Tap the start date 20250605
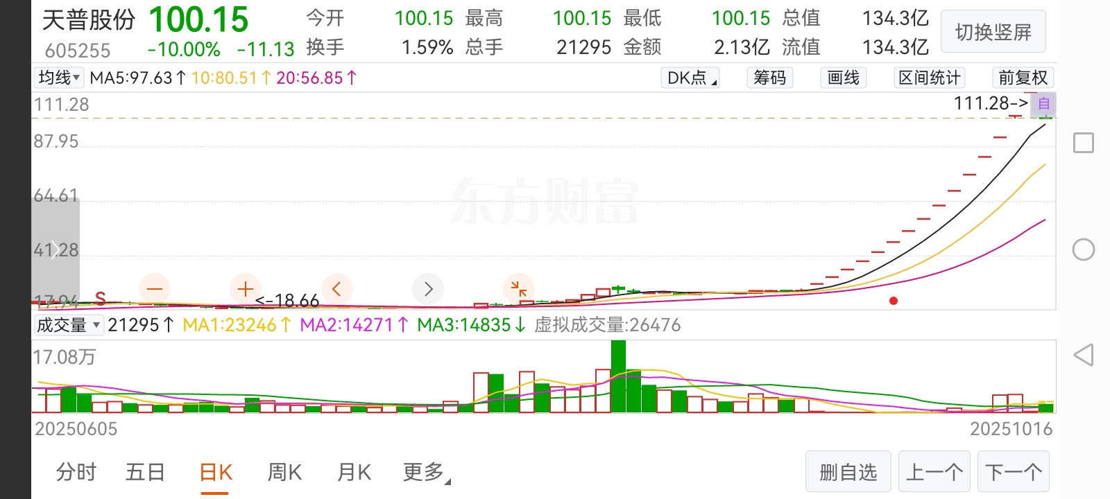Image resolution: width=1110 pixels, height=499 pixels. tap(76, 429)
